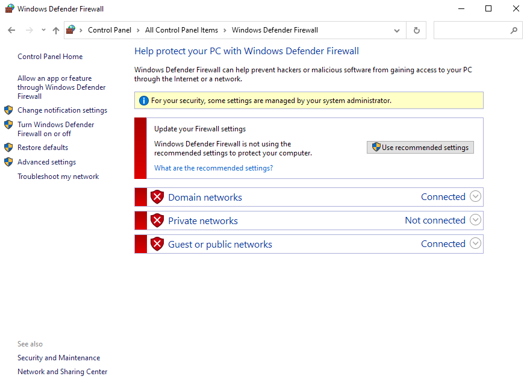
Task: Open Network and Sharing Center link
Action: click(62, 372)
